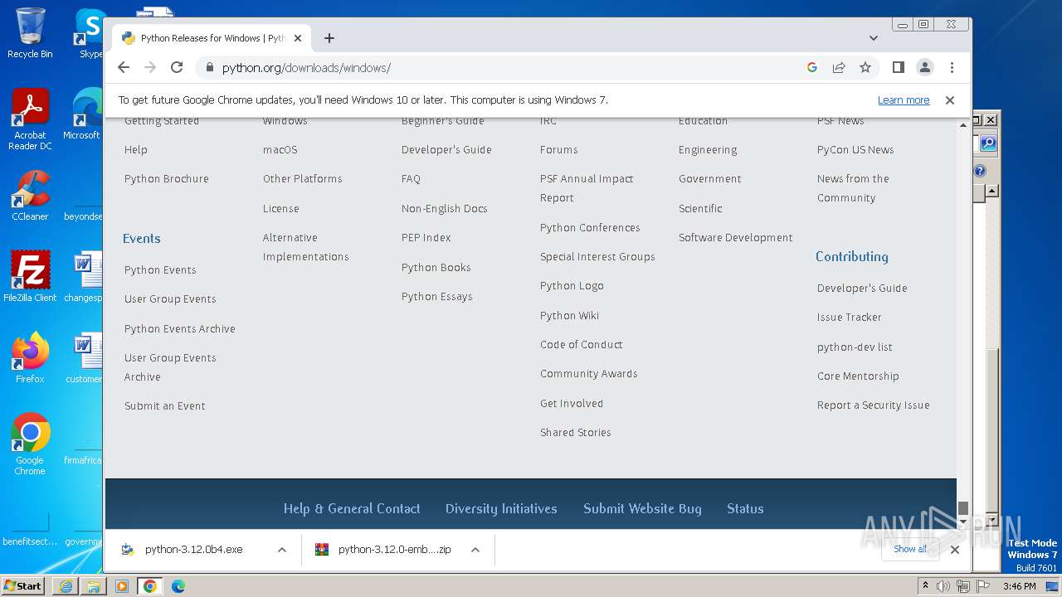
Task: Open PSF Annual Impact Report link
Action: (587, 188)
